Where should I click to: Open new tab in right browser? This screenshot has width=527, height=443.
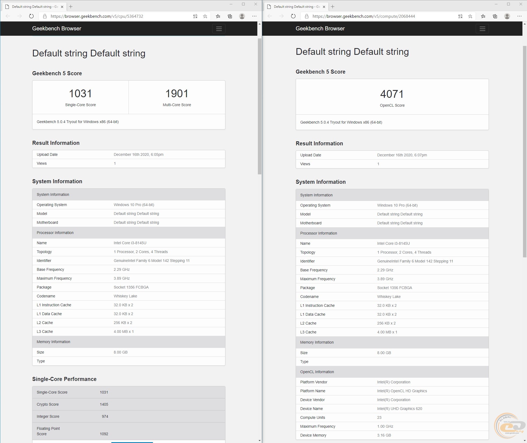coord(333,7)
